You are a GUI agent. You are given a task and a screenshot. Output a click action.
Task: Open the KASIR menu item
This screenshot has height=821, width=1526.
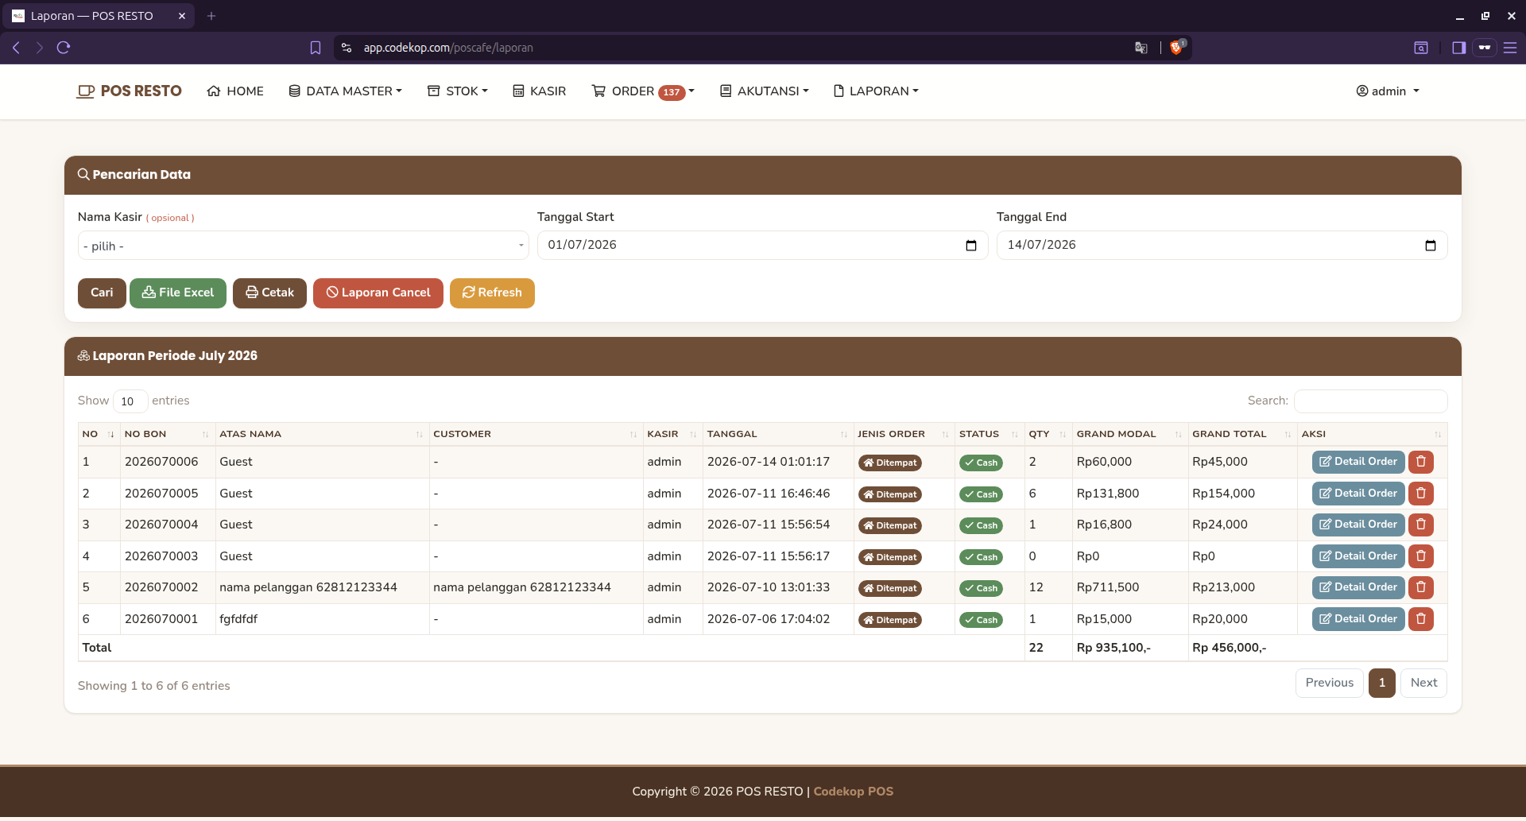[x=540, y=91]
